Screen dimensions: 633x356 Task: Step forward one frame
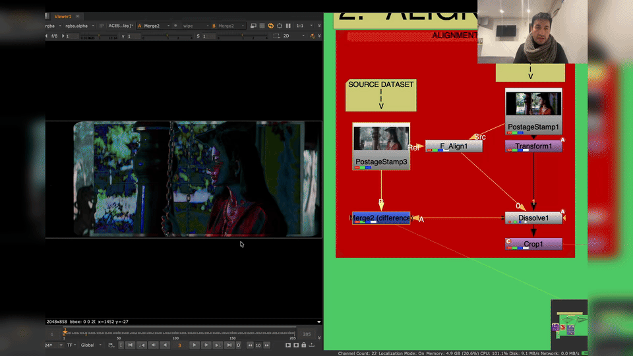tap(206, 345)
